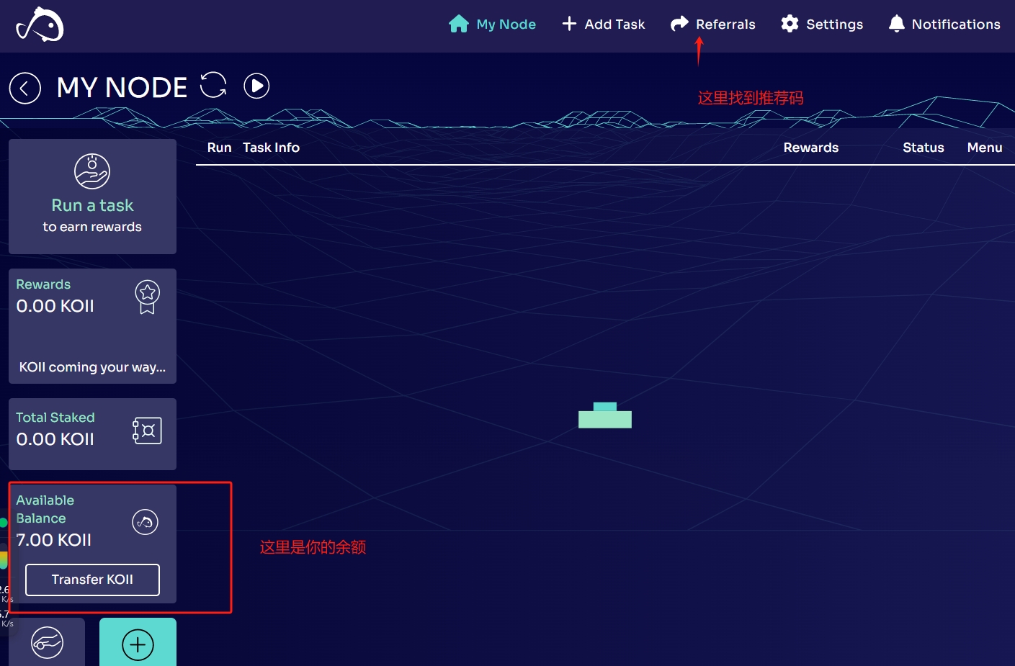
Task: Open the Add Task page
Action: click(604, 24)
